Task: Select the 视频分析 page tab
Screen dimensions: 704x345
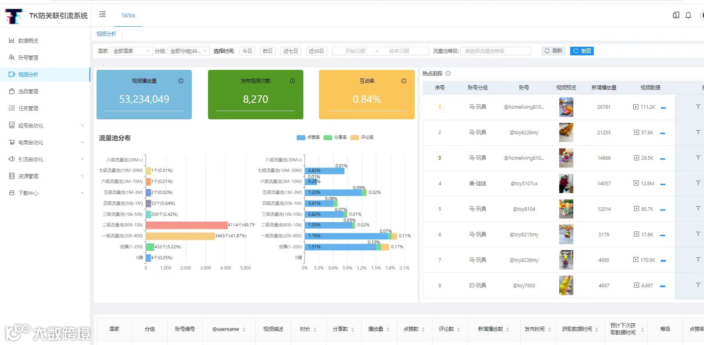Action: (x=106, y=34)
